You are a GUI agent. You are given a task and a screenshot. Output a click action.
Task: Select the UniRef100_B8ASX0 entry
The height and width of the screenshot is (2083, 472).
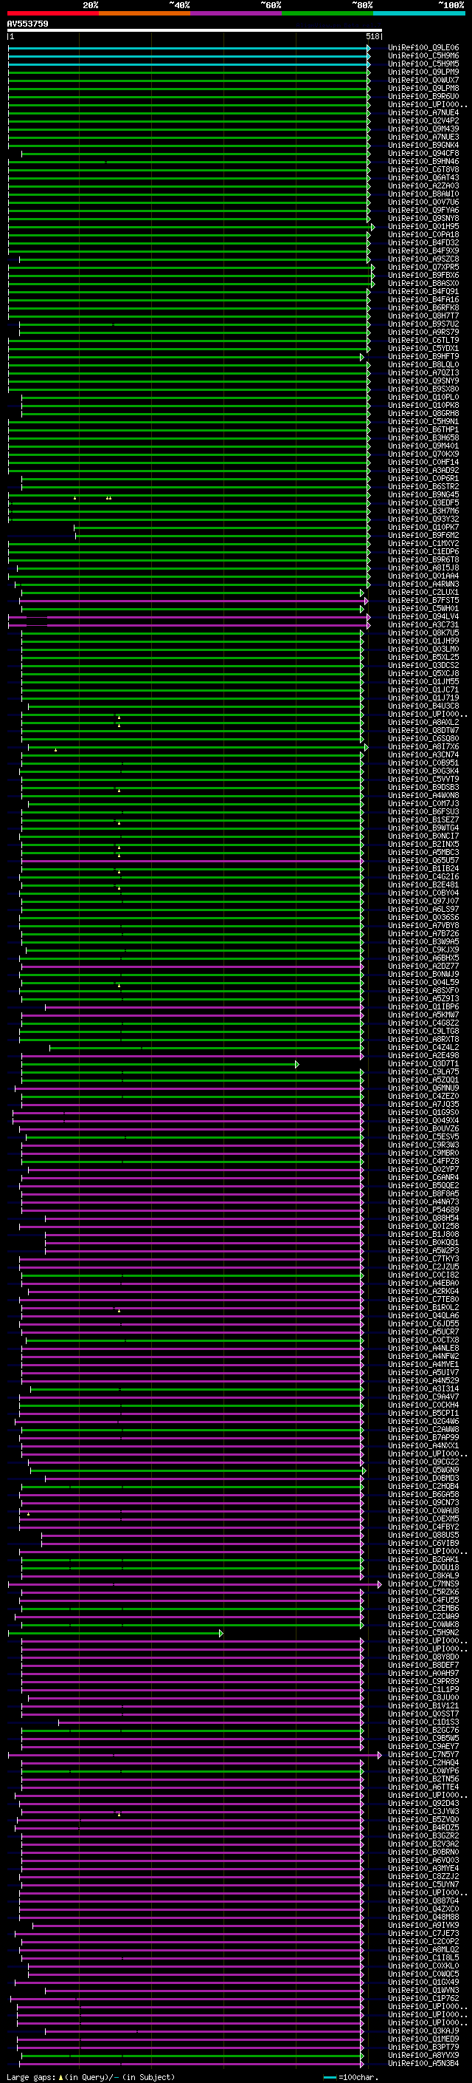coord(423,283)
